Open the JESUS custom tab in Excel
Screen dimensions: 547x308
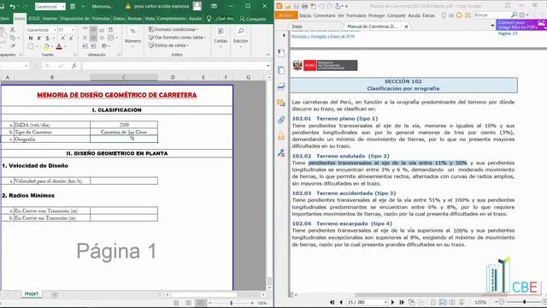pos(34,19)
